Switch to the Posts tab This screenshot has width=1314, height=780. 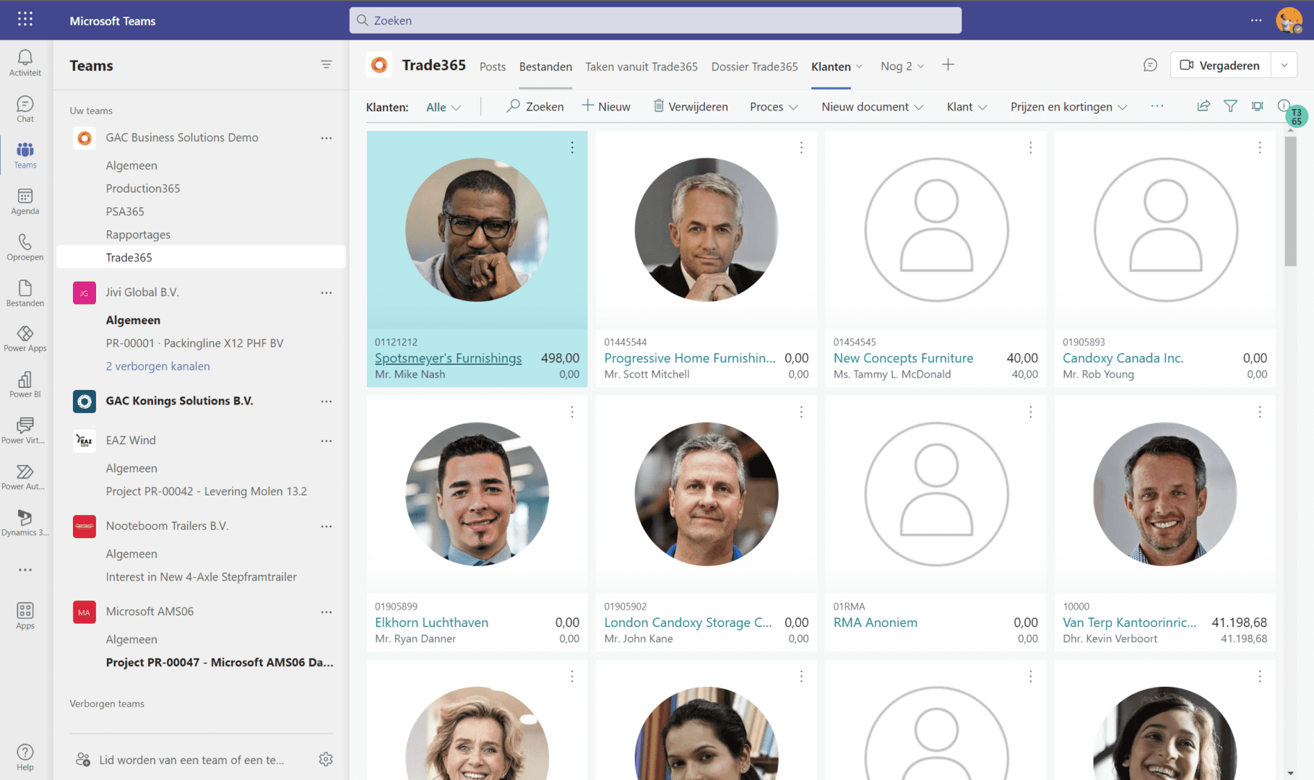pyautogui.click(x=493, y=66)
